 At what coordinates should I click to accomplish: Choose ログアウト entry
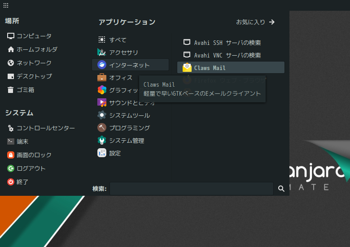click(31, 168)
